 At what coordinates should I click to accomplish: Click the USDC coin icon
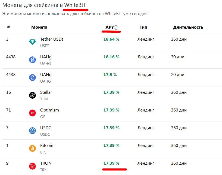pyautogui.click(x=32, y=131)
